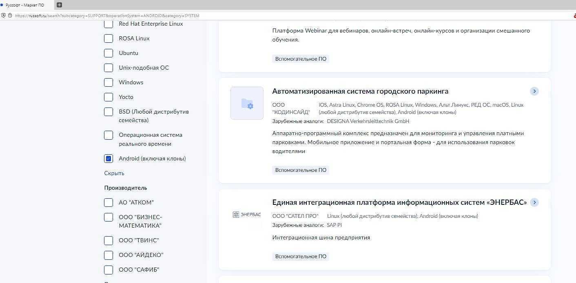The width and height of the screenshot is (576, 283).
Task: Click the ЭНЕРБАС product logo
Action: pos(247,215)
